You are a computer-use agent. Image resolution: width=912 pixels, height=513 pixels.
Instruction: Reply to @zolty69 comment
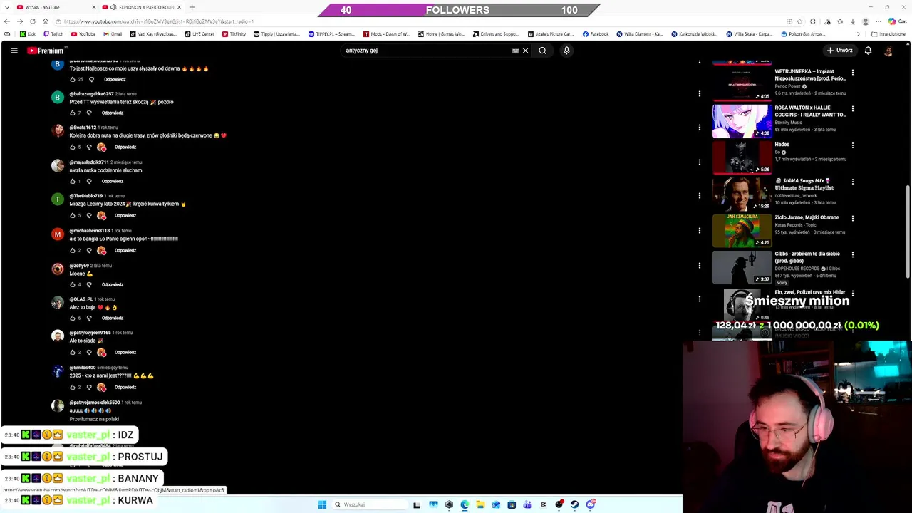113,284
